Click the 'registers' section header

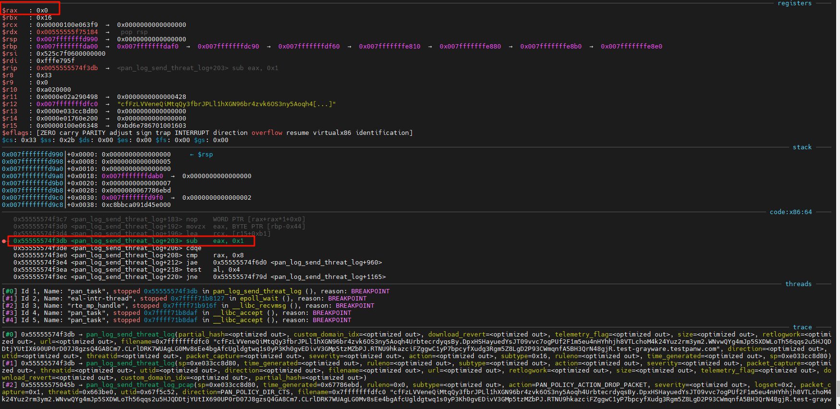[794, 3]
